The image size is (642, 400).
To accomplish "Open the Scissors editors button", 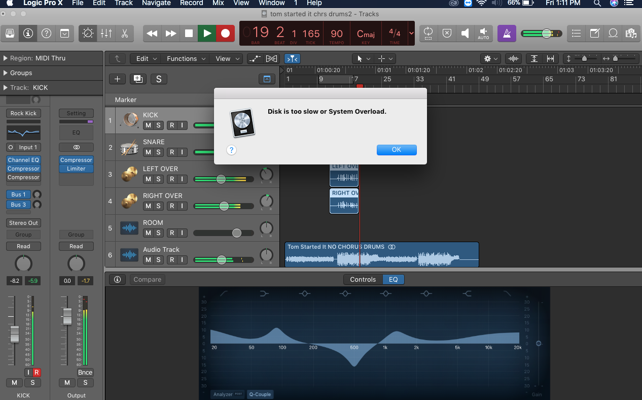I will (x=124, y=34).
